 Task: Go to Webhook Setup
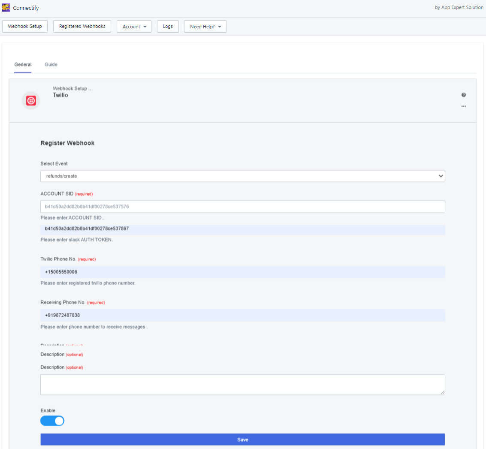coord(25,26)
